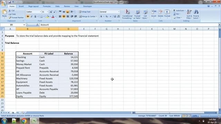The image size is (221, 124).
Task: Switch to the Formulas tab
Action: [x=47, y=6]
